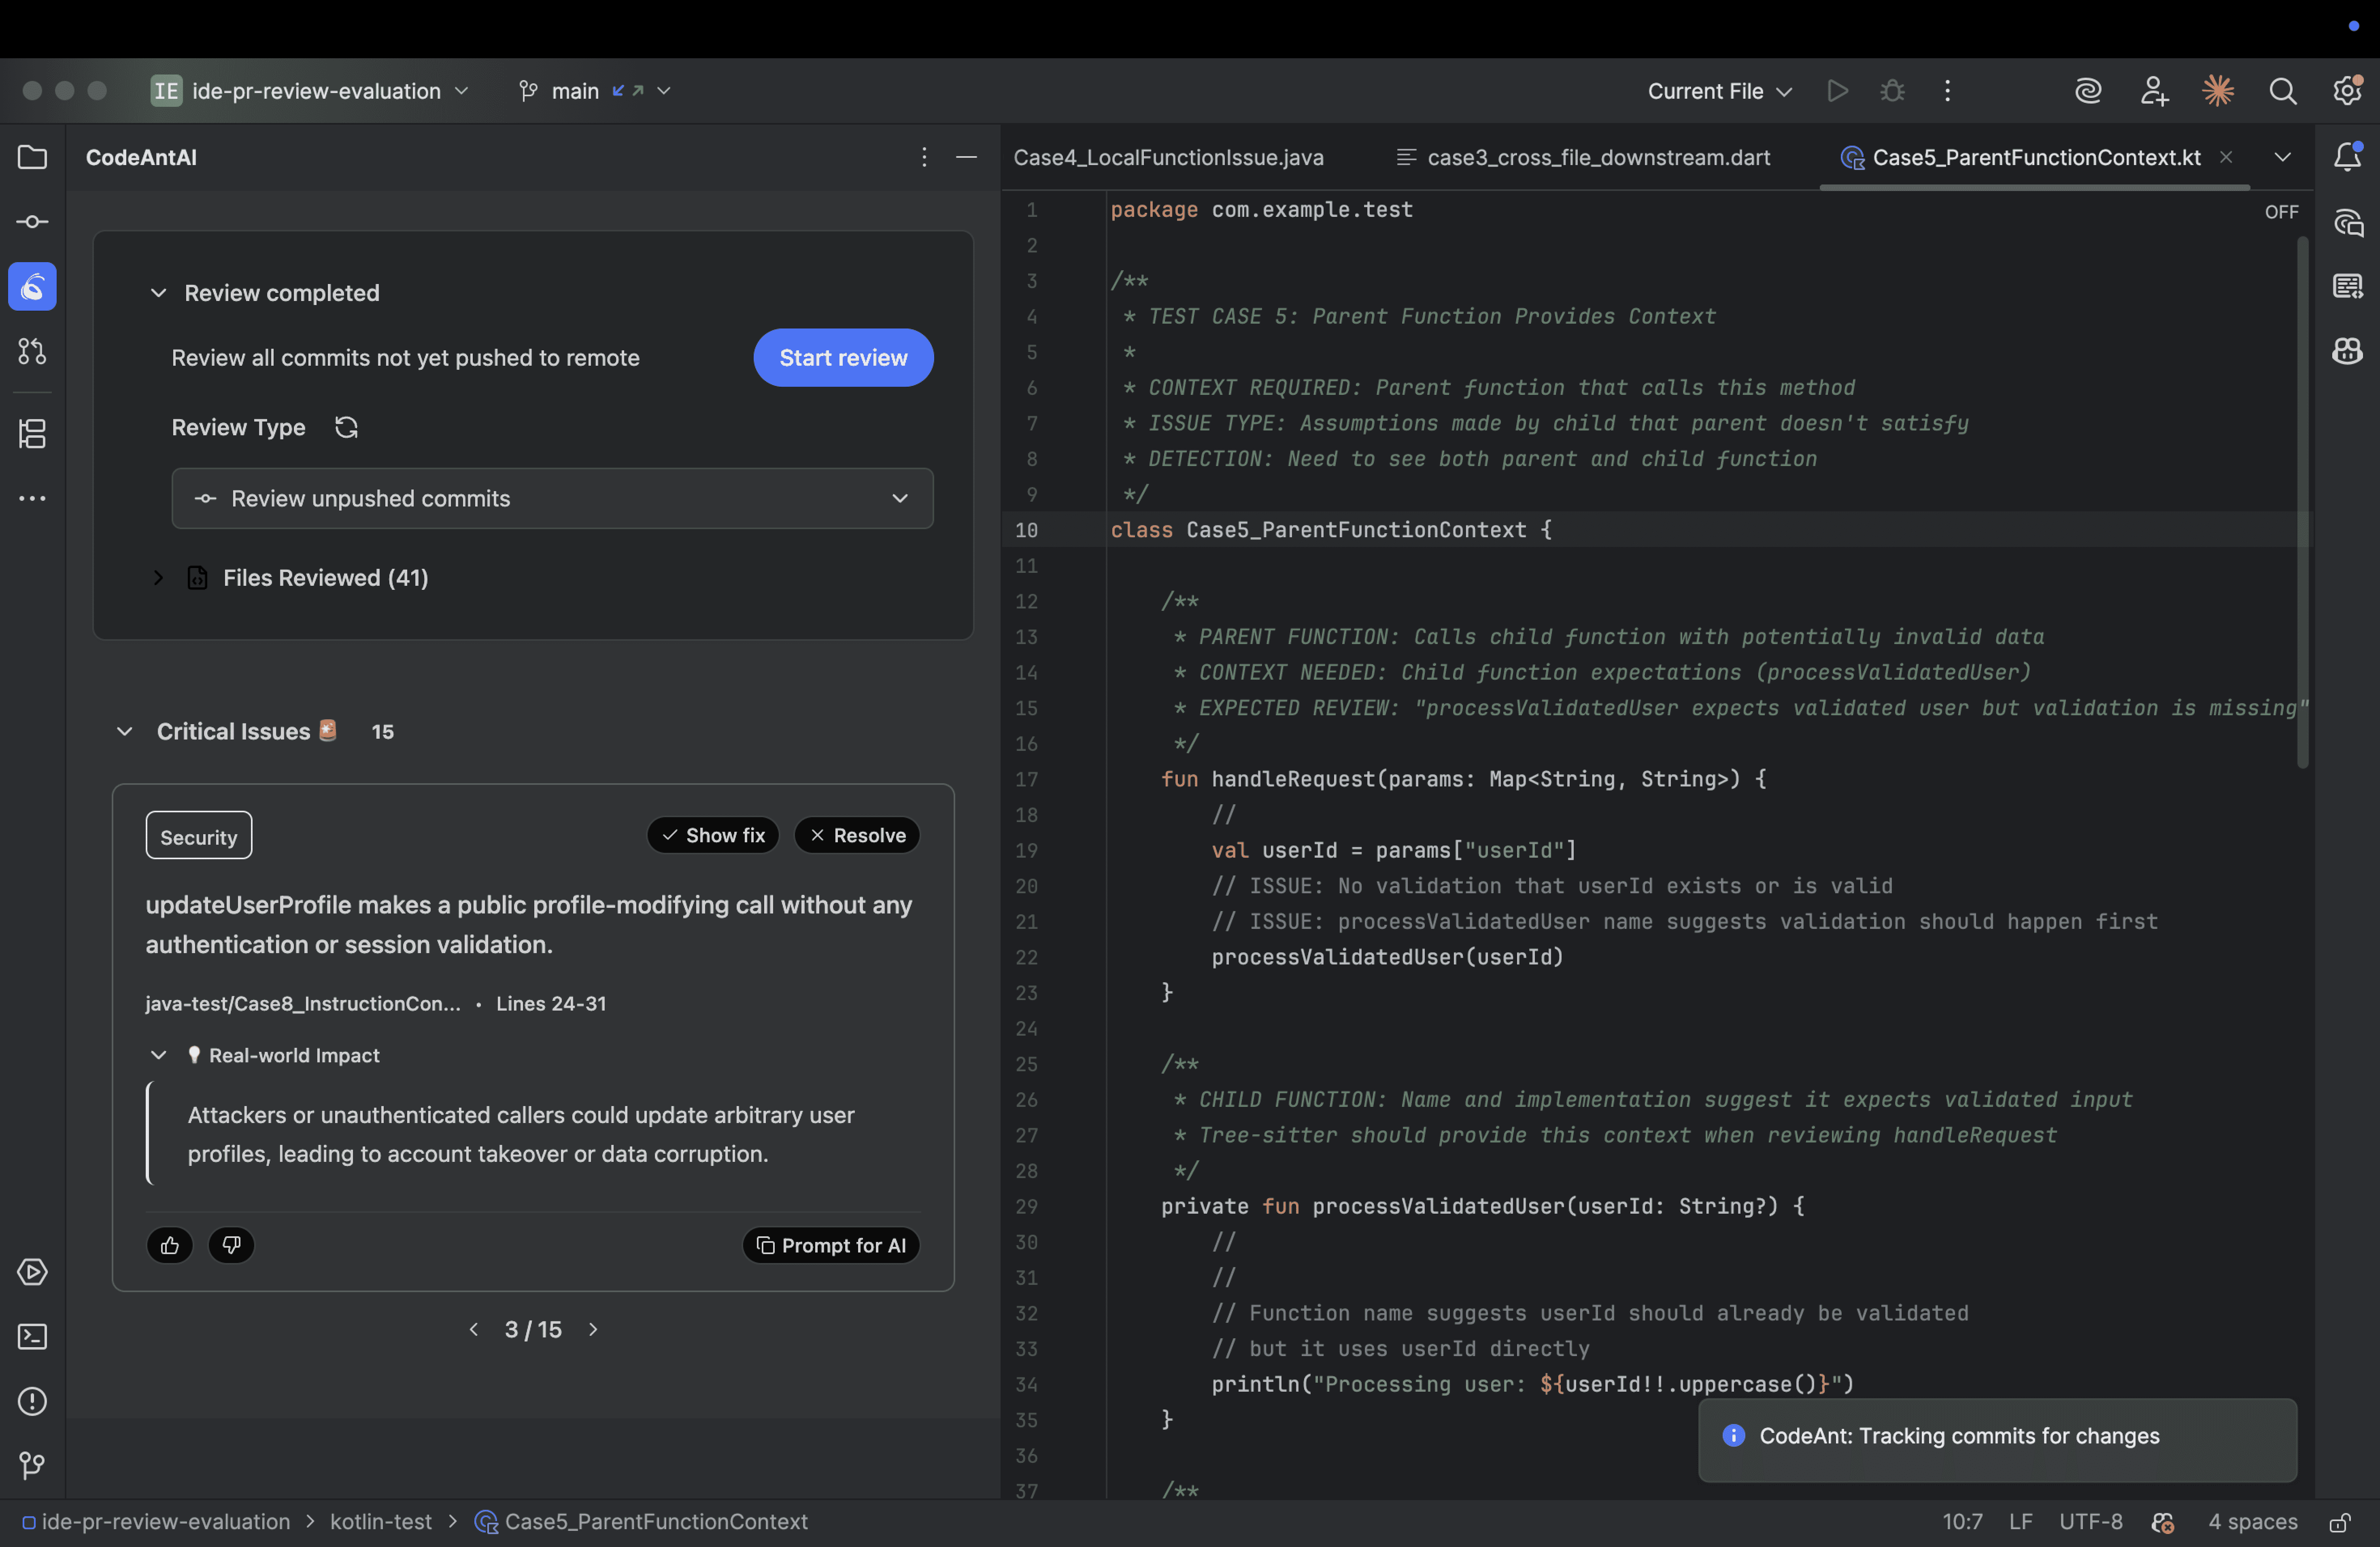The width and height of the screenshot is (2380, 1547).
Task: Click the Start review button
Action: click(843, 357)
